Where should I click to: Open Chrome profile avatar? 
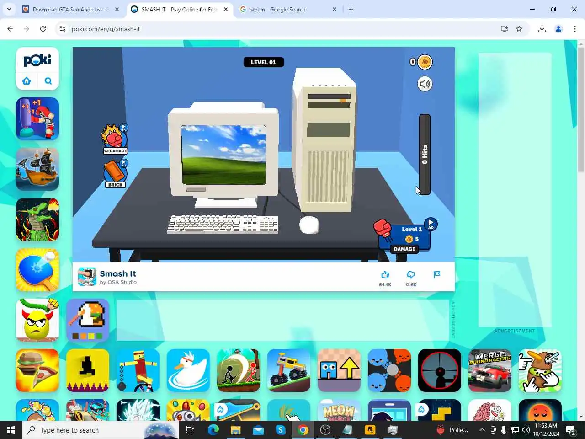coord(558,29)
